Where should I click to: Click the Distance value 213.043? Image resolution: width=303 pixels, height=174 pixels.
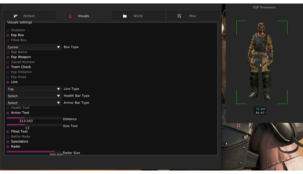26,121
